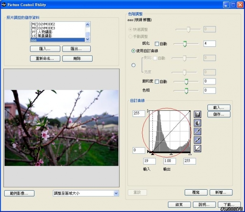This screenshot has height=212, width=245.
Task: Click the black input triangle marker under histogram
Action: 153,154
